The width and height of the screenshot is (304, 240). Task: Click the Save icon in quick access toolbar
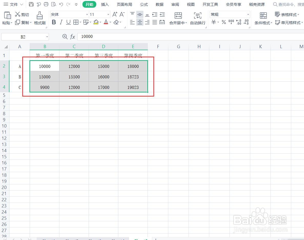pos(31,4)
